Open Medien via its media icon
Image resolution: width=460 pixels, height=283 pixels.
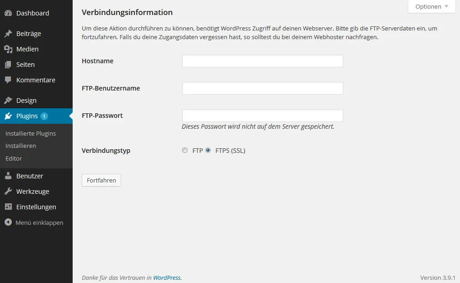tap(8, 49)
